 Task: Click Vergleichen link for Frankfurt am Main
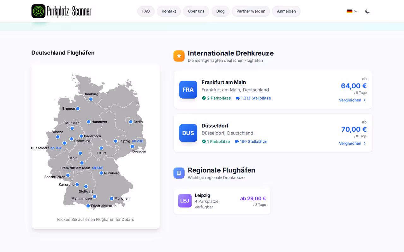click(353, 100)
